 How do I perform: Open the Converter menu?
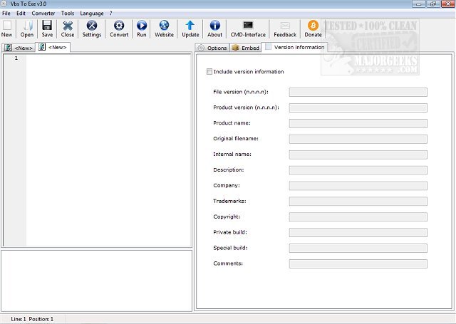[x=43, y=14]
